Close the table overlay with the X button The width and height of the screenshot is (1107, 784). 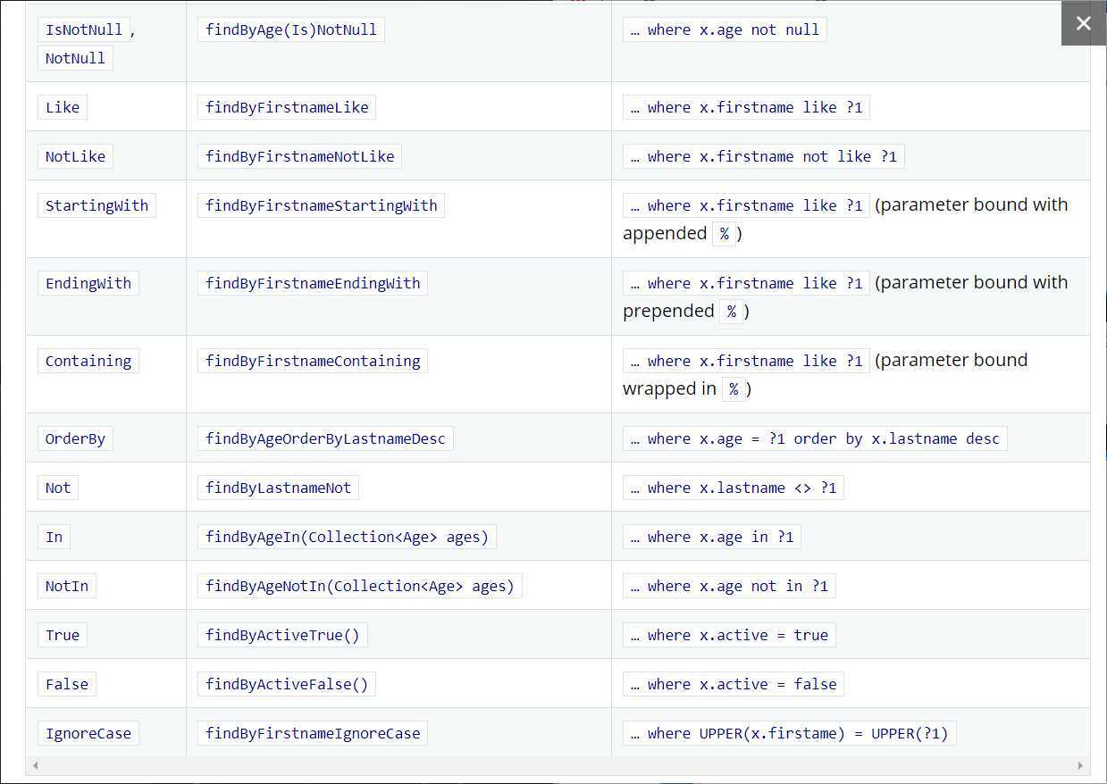1084,23
